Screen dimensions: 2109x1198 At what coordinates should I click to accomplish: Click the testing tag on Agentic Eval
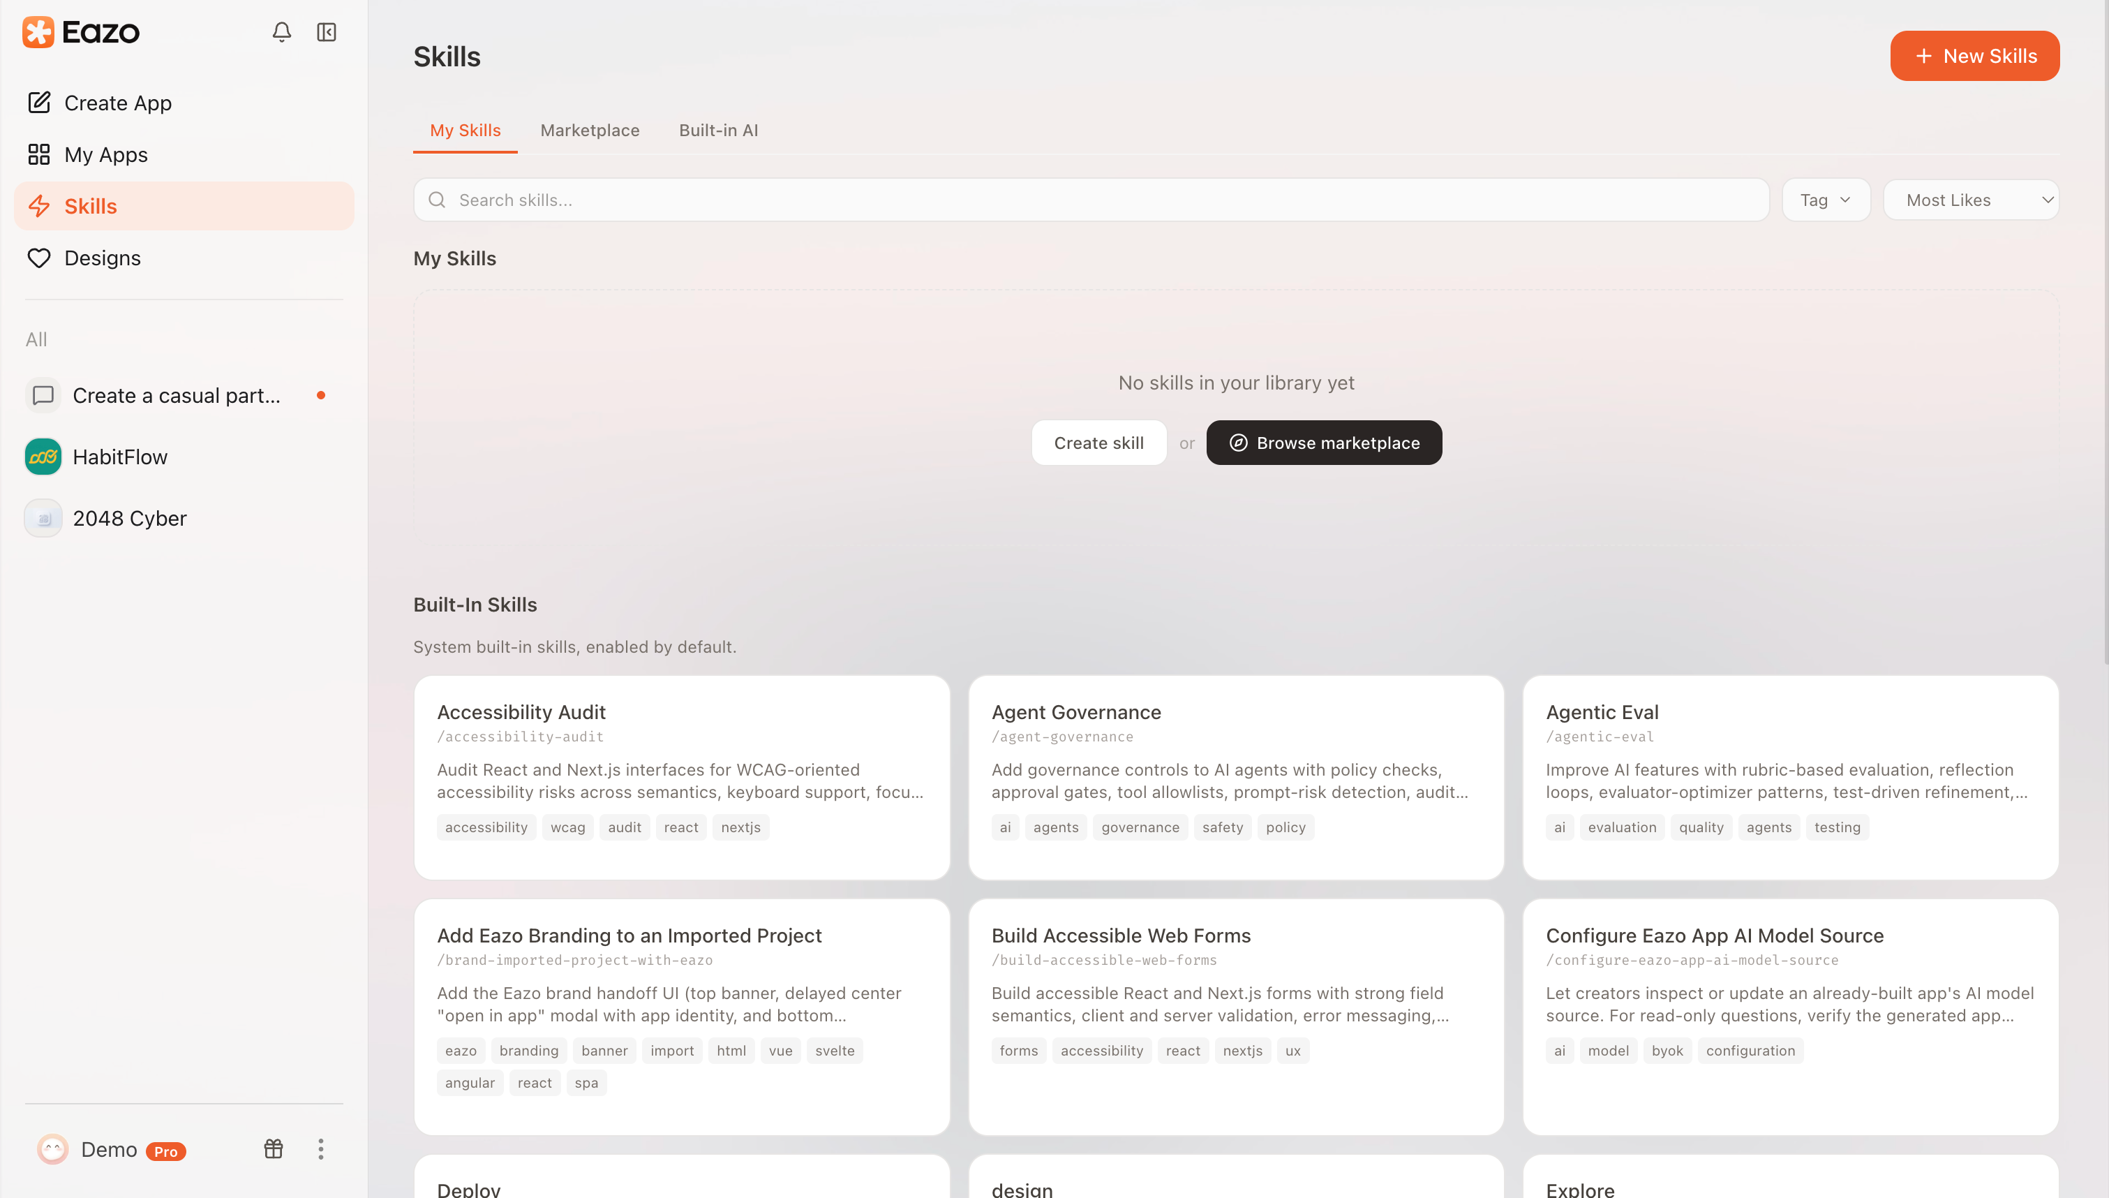[1838, 827]
